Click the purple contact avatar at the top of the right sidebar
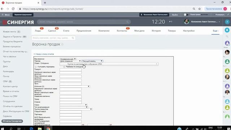Viewport: 231px width, 130px height. [x=227, y=43]
